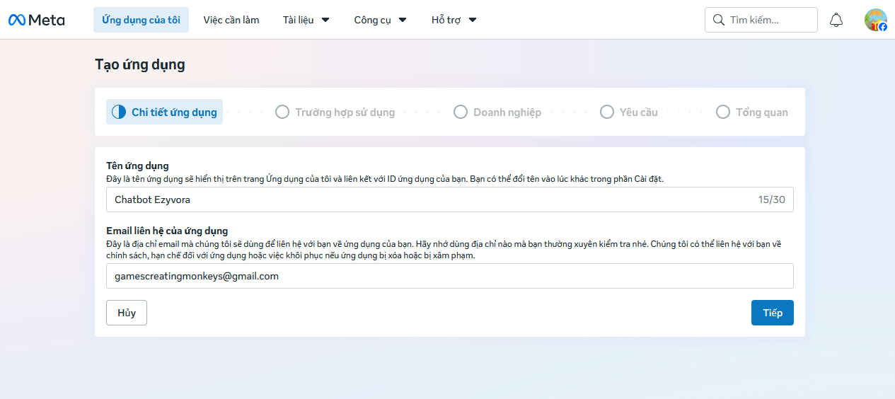Image resolution: width=895 pixels, height=399 pixels.
Task: Expand the Công cụ dropdown arrow
Action: point(403,20)
